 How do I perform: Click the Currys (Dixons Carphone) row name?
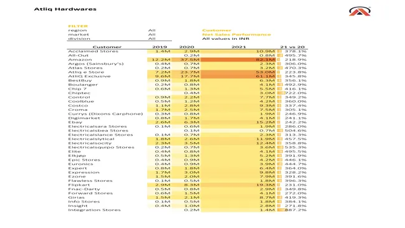pos(105,114)
